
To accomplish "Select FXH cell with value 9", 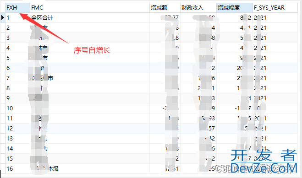I will click(x=17, y=98).
